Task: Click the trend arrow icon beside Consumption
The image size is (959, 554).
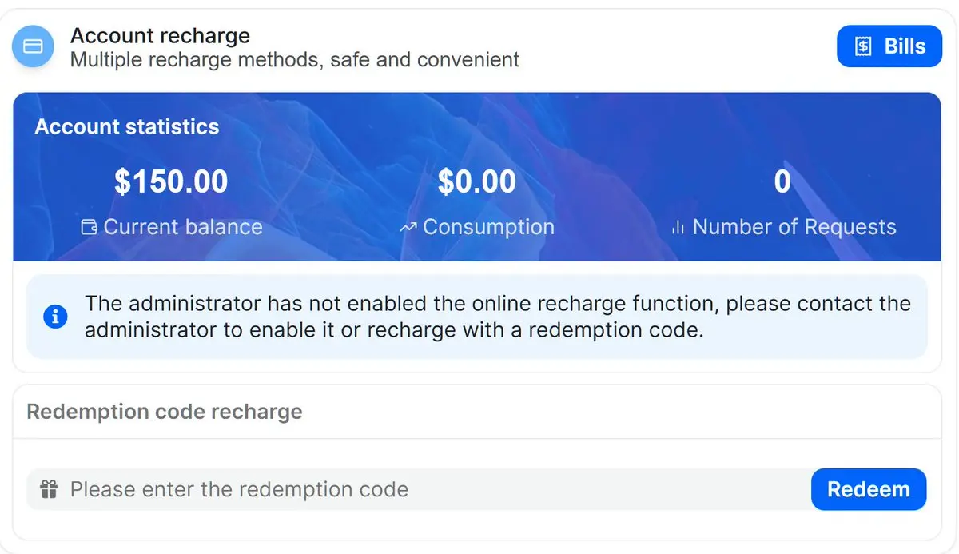Action: [x=408, y=228]
